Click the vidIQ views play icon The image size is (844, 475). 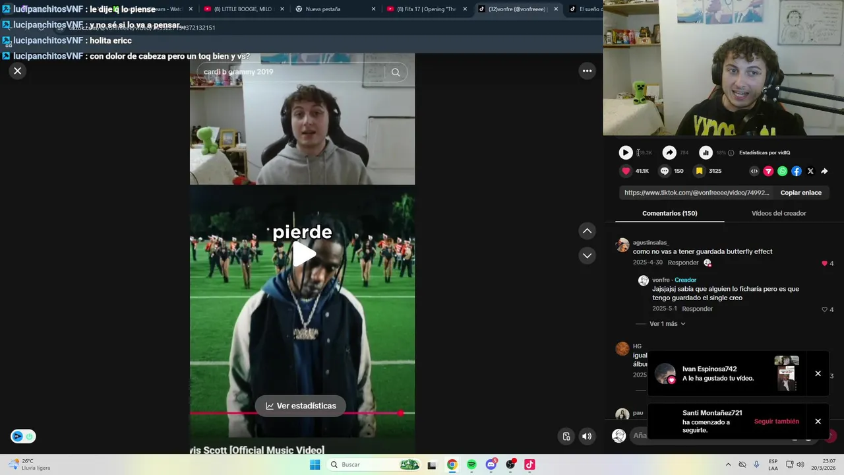626,152
